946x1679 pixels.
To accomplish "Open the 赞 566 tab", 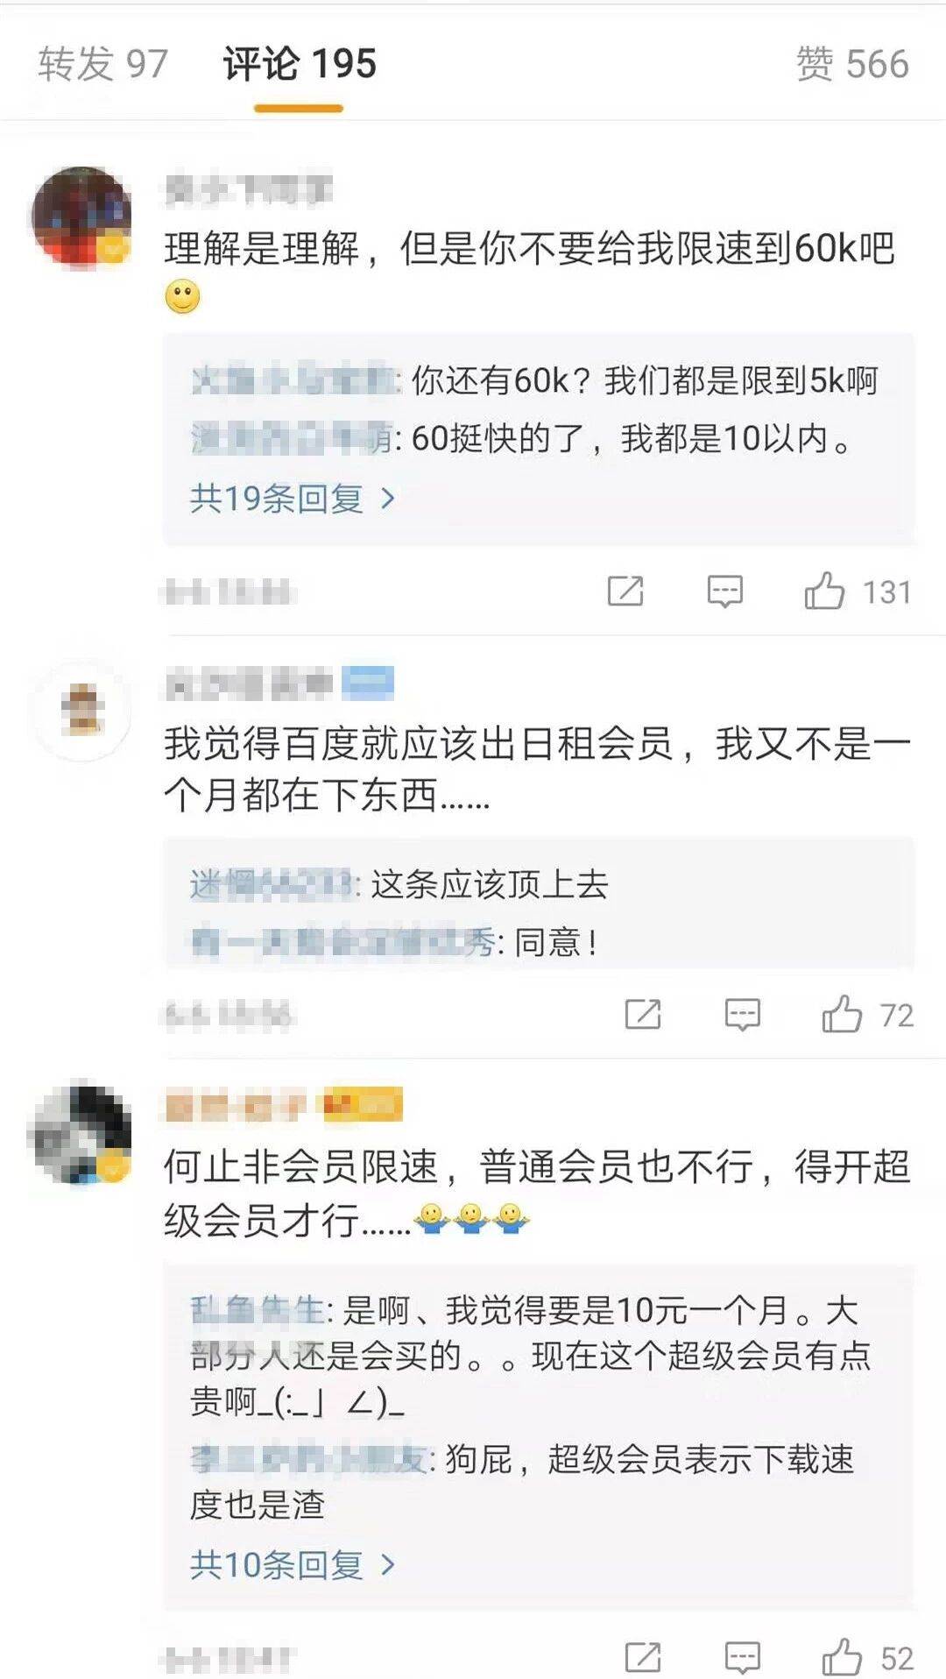I will (852, 64).
